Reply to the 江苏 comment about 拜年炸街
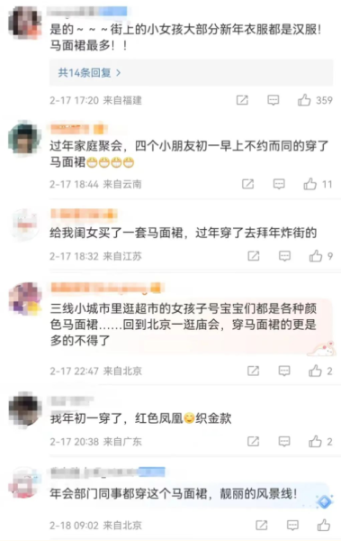The width and height of the screenshot is (341, 541). click(x=284, y=256)
